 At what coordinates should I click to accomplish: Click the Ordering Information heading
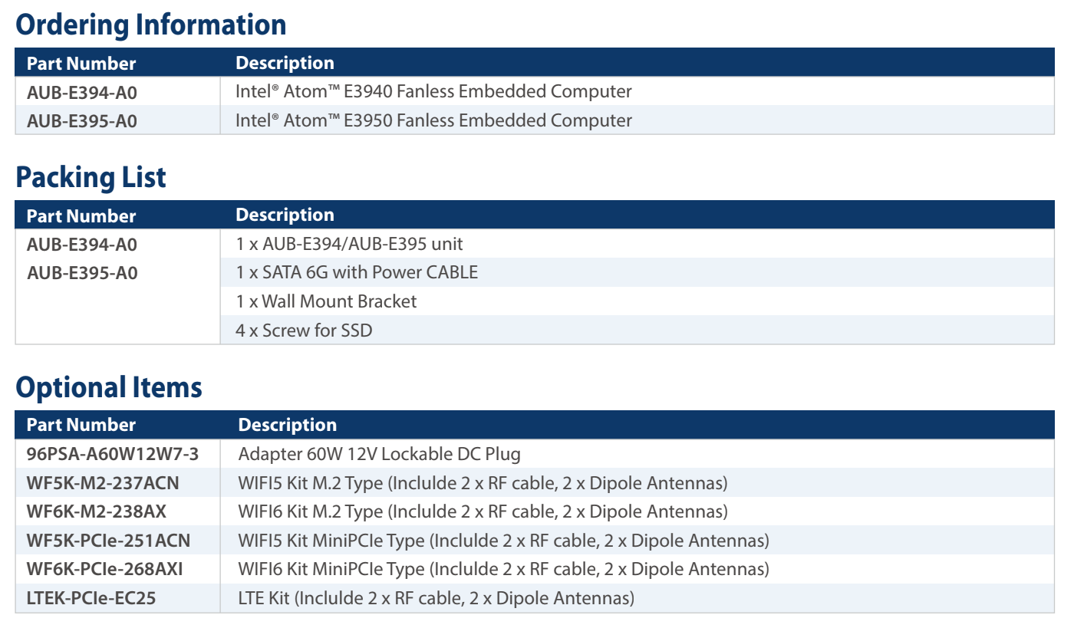tap(151, 25)
